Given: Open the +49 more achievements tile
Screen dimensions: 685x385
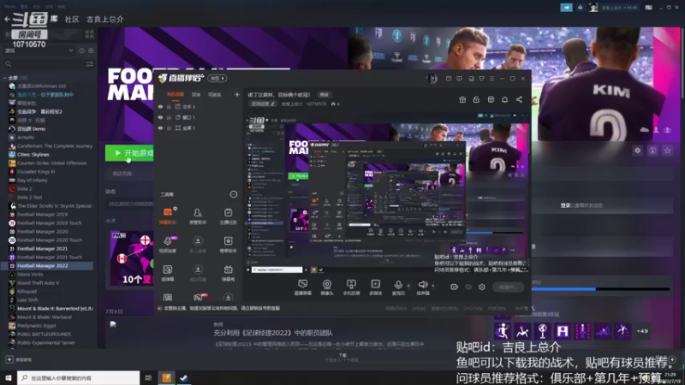Looking at the screenshot, I should (642, 331).
